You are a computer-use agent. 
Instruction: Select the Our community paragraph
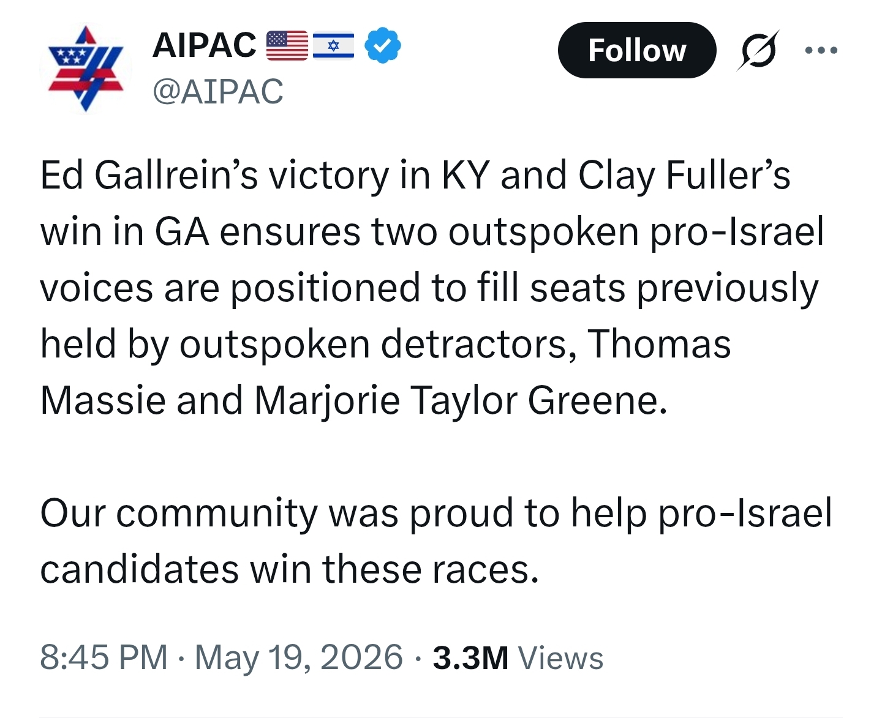pos(436,541)
